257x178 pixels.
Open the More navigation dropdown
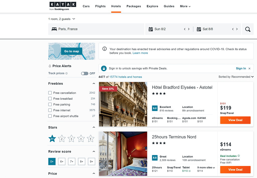tap(185, 6)
